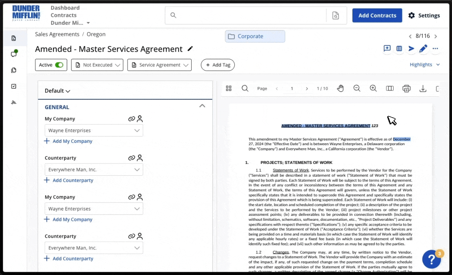The width and height of the screenshot is (452, 275).
Task: Click the send arrow icon
Action: [411, 49]
